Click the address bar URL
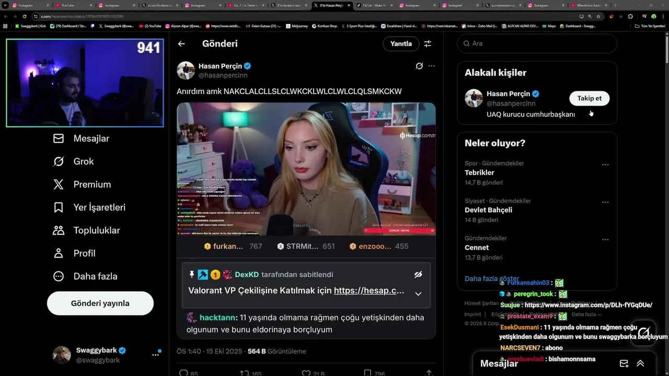 click(x=82, y=16)
